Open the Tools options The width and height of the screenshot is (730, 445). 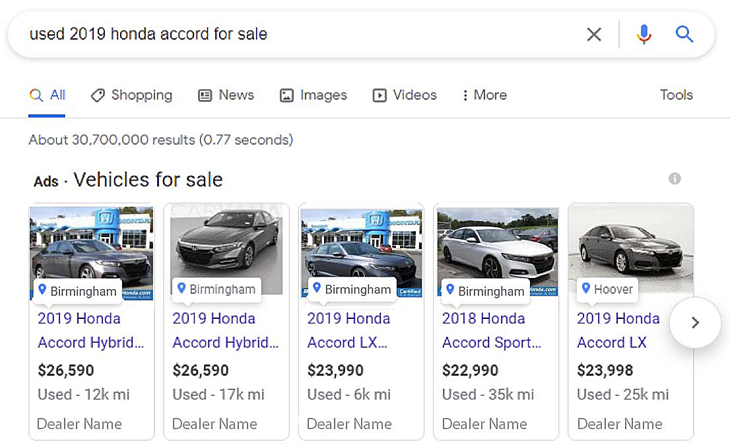click(676, 95)
